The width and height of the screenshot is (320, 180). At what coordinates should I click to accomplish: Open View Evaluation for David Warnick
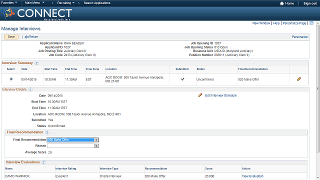pos(252,176)
